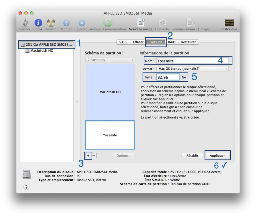Click the disk icon next to Description du disque
Screen dimensions: 256x216
click(x=27, y=174)
